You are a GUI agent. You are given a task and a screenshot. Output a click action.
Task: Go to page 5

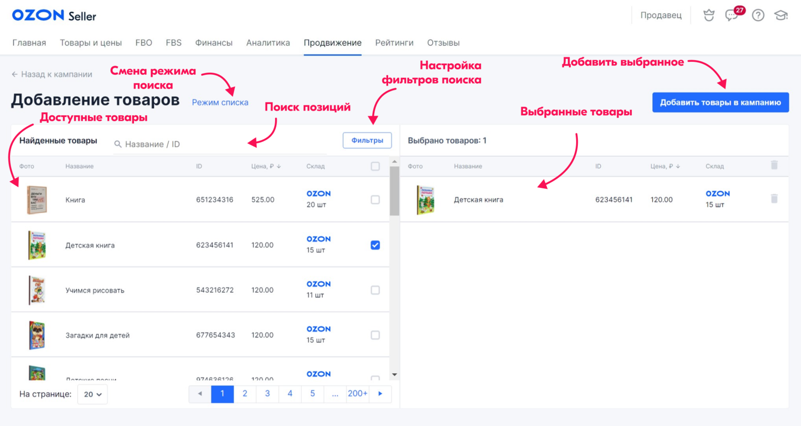tap(312, 394)
